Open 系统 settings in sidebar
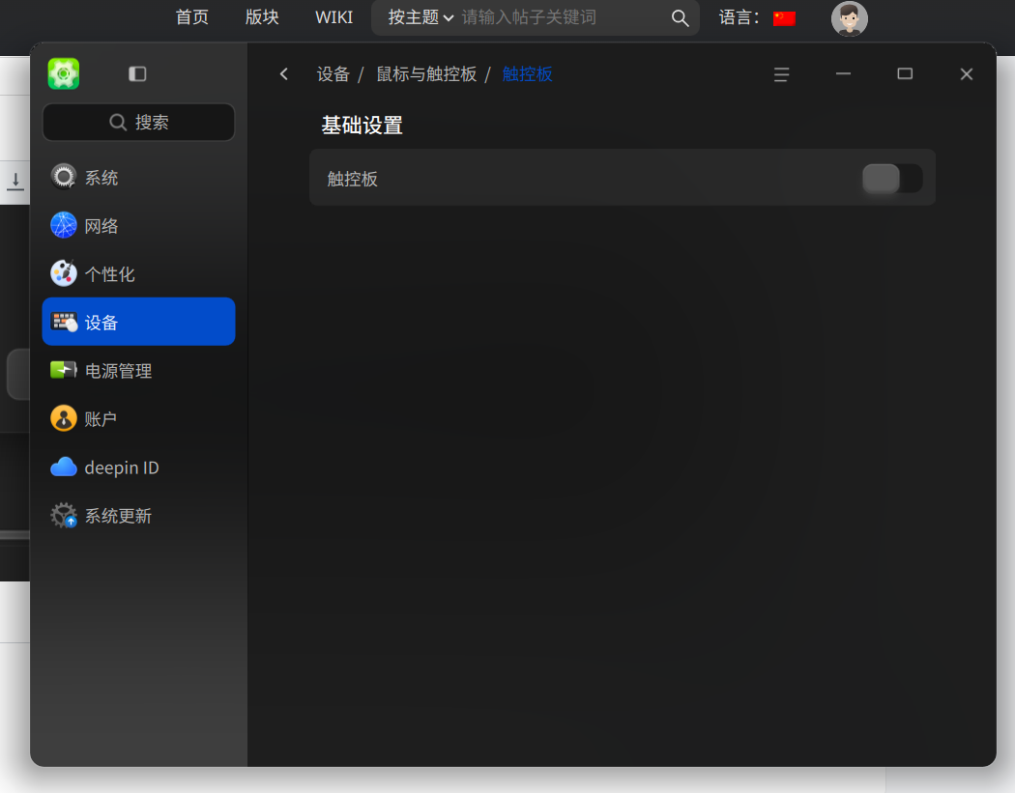Image resolution: width=1015 pixels, height=793 pixels. [x=138, y=177]
